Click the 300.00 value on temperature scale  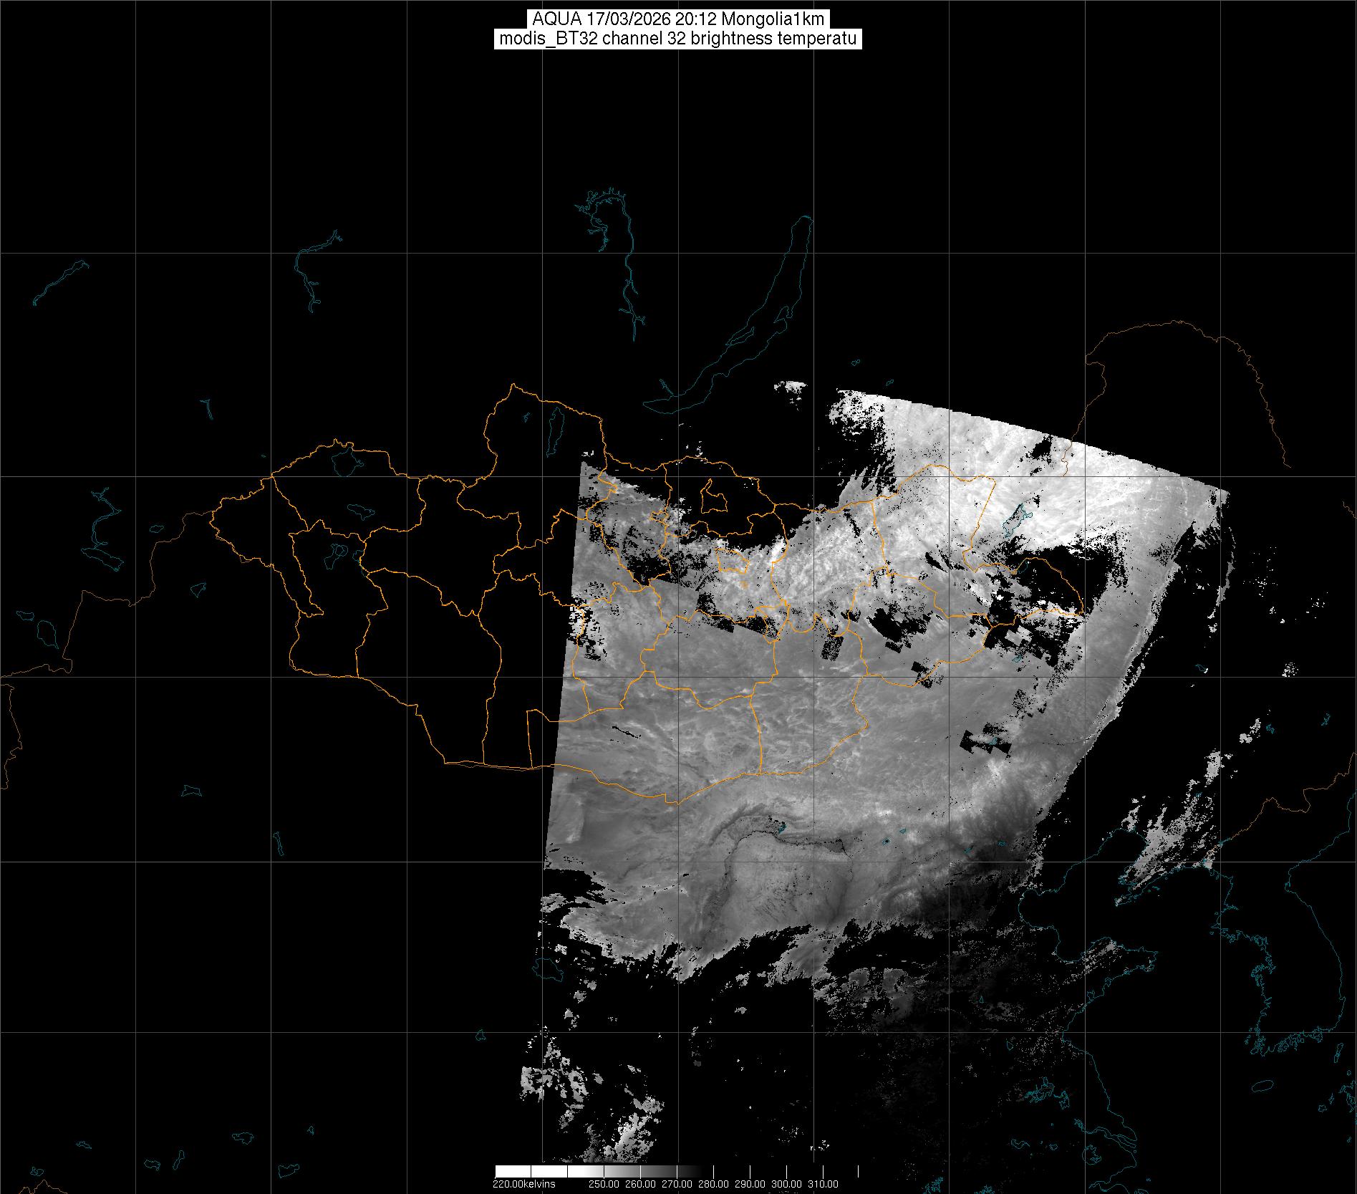coord(786,1184)
